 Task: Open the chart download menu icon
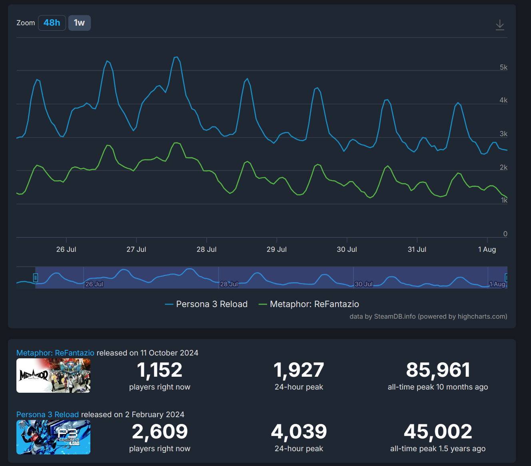click(x=500, y=25)
